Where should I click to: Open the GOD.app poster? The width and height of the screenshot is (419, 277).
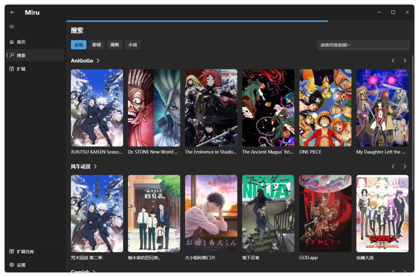(x=325, y=213)
